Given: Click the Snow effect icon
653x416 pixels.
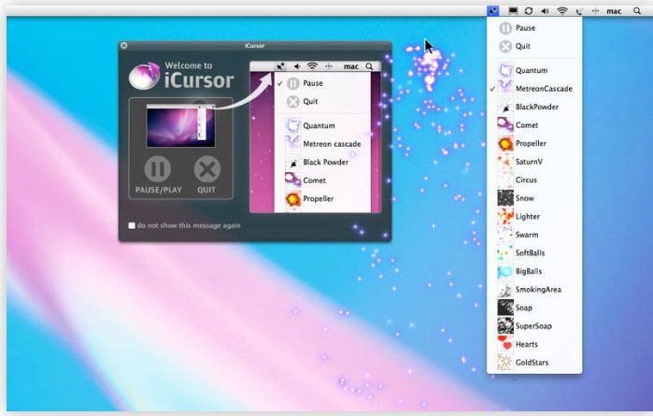Looking at the screenshot, I should [505, 198].
